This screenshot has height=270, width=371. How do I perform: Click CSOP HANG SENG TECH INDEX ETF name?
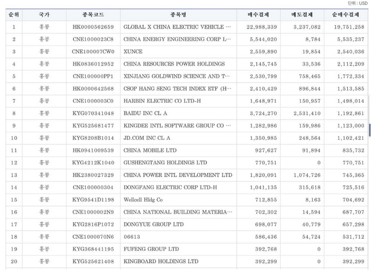177,89
